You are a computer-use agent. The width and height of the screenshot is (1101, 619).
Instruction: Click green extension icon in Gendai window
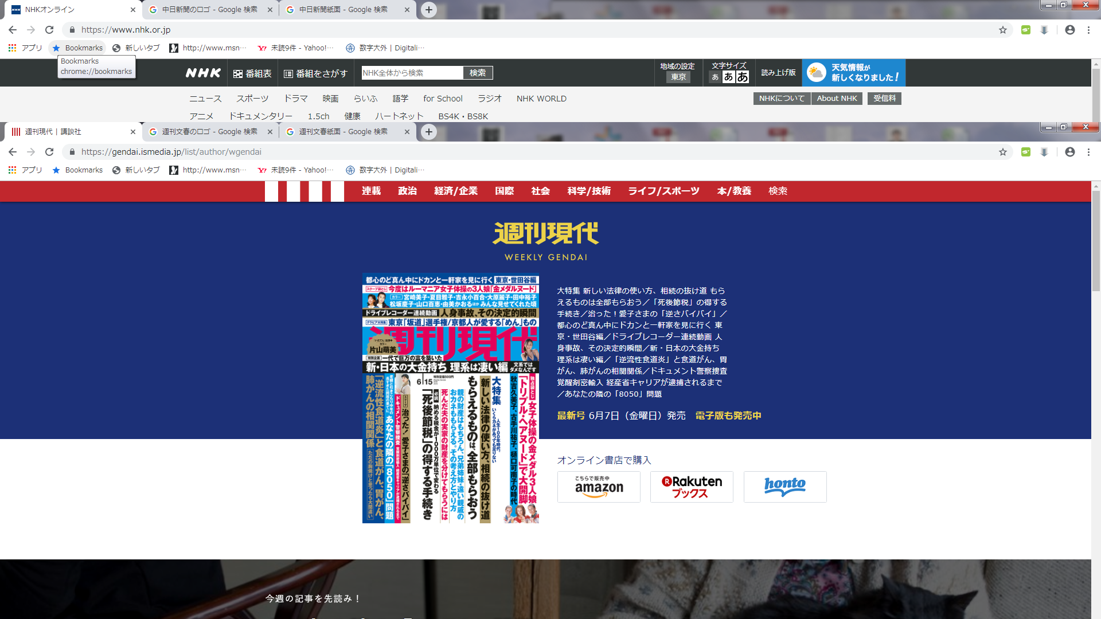coord(1026,152)
